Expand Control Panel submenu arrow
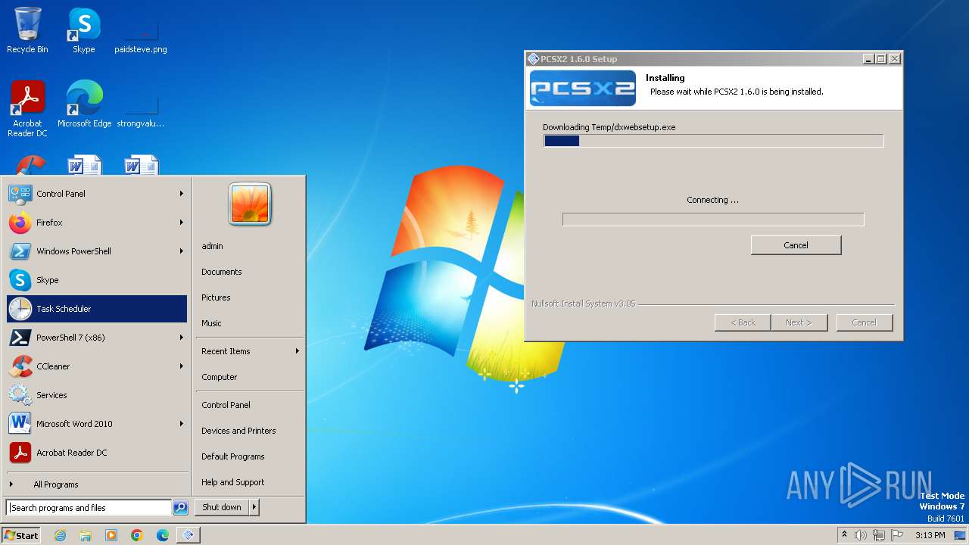This screenshot has width=969, height=545. [182, 194]
